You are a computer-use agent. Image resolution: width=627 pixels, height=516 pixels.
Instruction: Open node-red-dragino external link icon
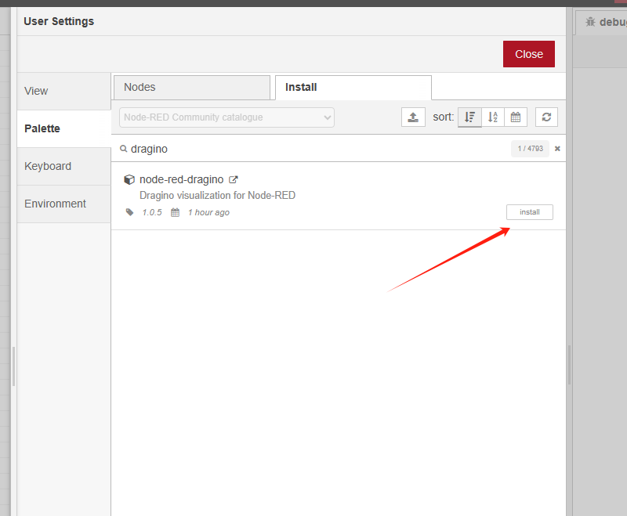point(233,180)
